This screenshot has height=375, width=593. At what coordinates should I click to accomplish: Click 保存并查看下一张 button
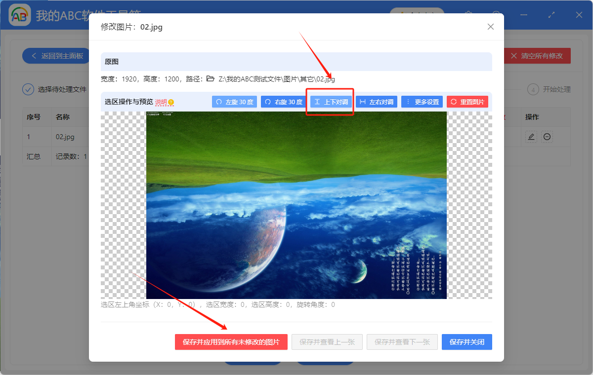[x=402, y=342]
